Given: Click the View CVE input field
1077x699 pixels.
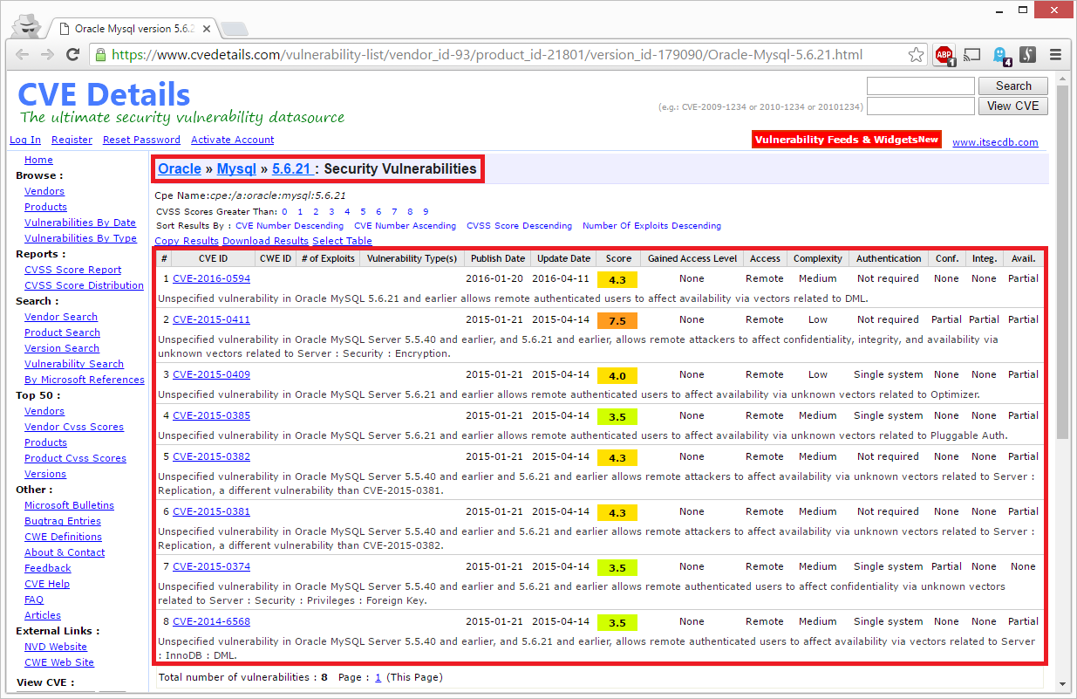Looking at the screenshot, I should (920, 106).
